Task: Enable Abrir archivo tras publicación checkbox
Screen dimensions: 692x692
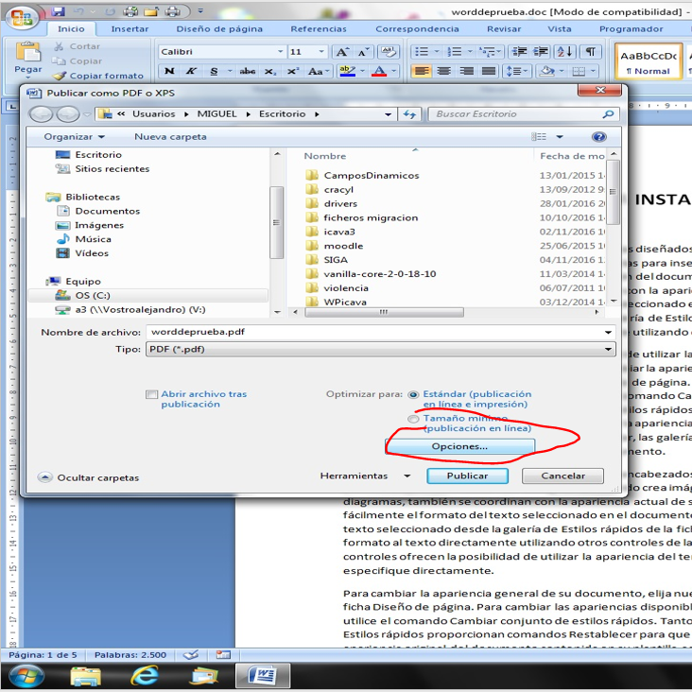Action: 152,394
